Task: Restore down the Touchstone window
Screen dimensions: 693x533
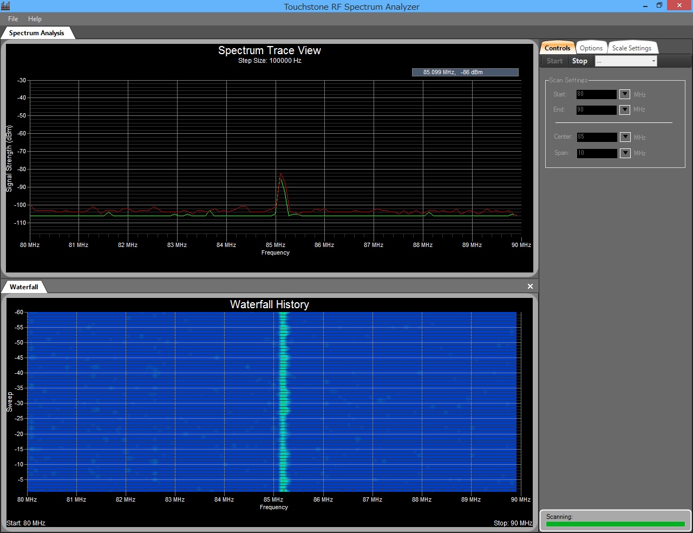Action: tap(659, 6)
